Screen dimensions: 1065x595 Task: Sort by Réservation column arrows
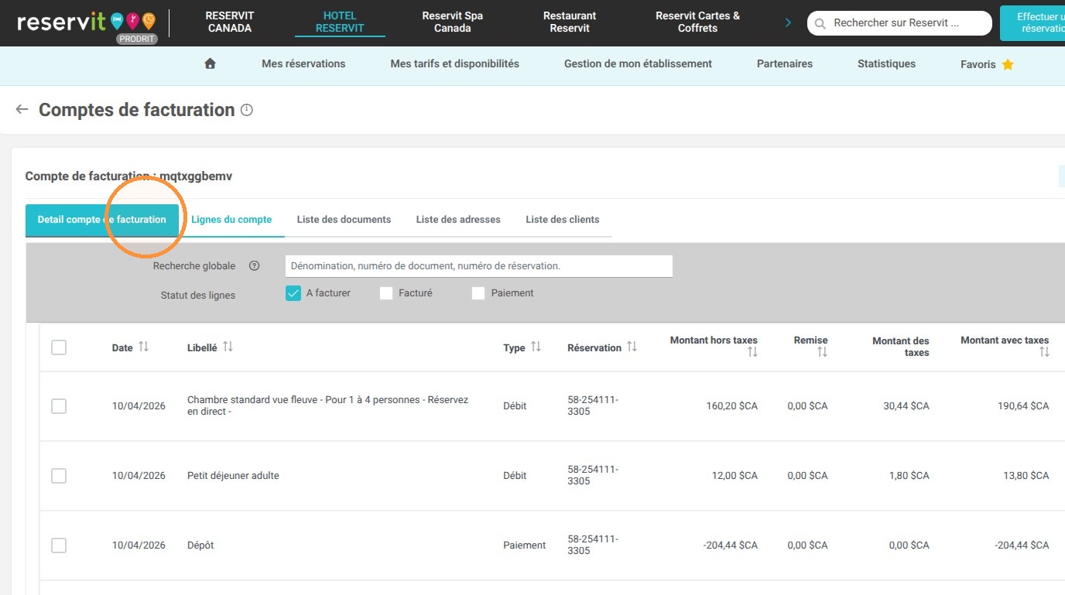tap(632, 347)
